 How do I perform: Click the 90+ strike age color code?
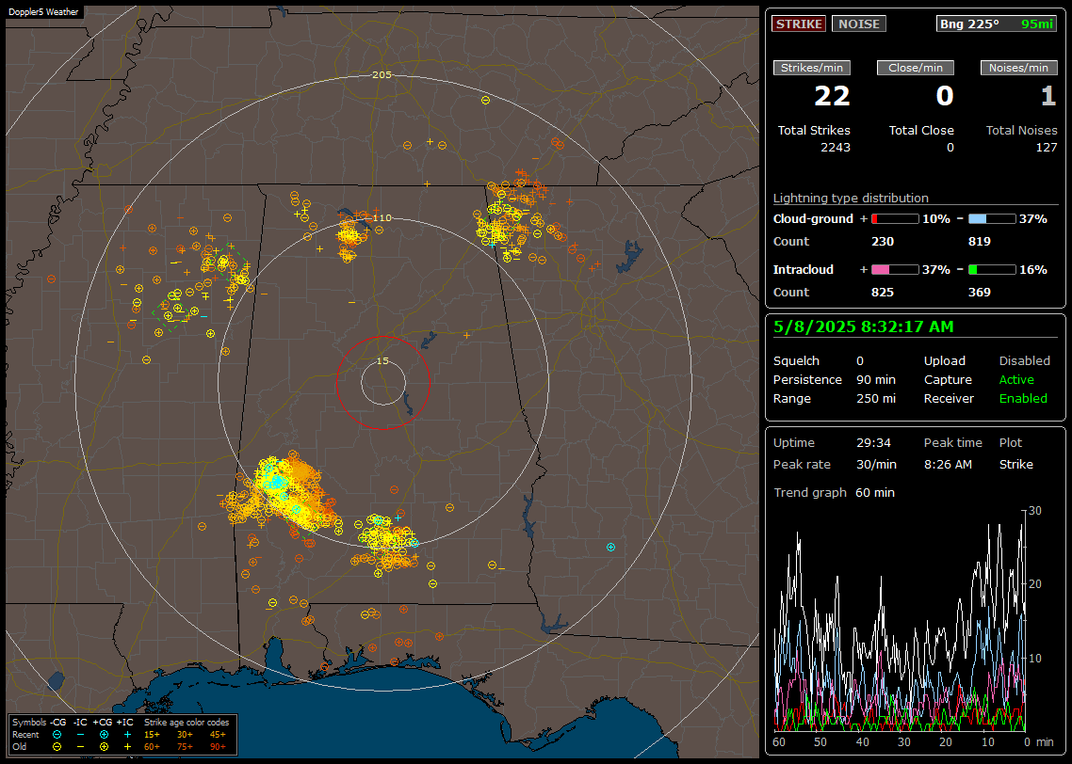218,747
